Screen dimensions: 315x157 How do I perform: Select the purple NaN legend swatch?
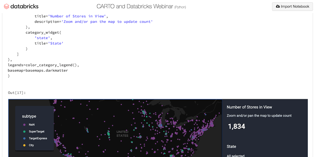coord(24,125)
